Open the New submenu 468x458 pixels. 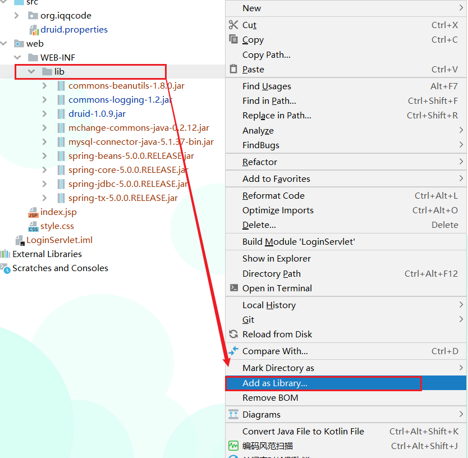[x=346, y=8]
